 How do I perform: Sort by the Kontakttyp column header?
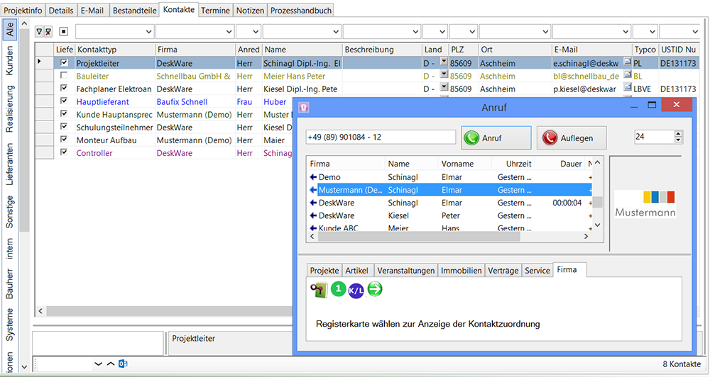pos(115,50)
